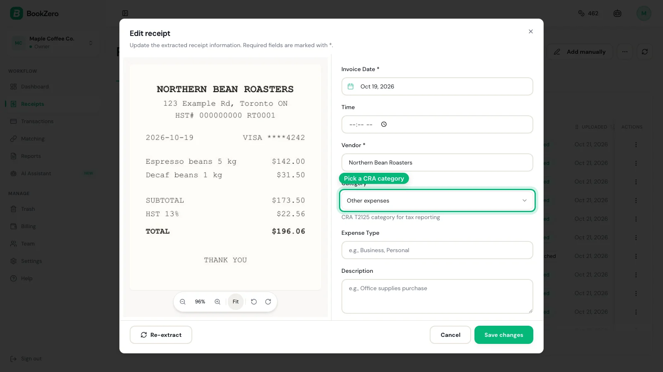This screenshot has height=372, width=663.
Task: Save changes to the receipt
Action: click(x=504, y=335)
